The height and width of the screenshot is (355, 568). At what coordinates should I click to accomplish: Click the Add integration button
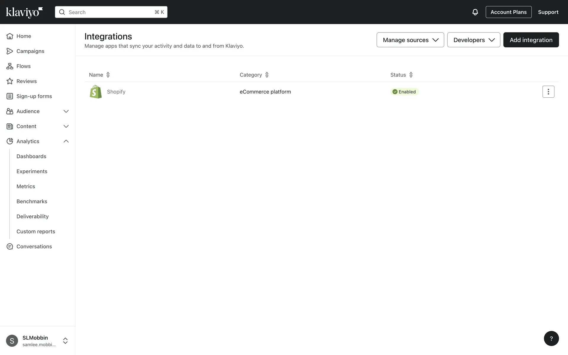coord(531,40)
